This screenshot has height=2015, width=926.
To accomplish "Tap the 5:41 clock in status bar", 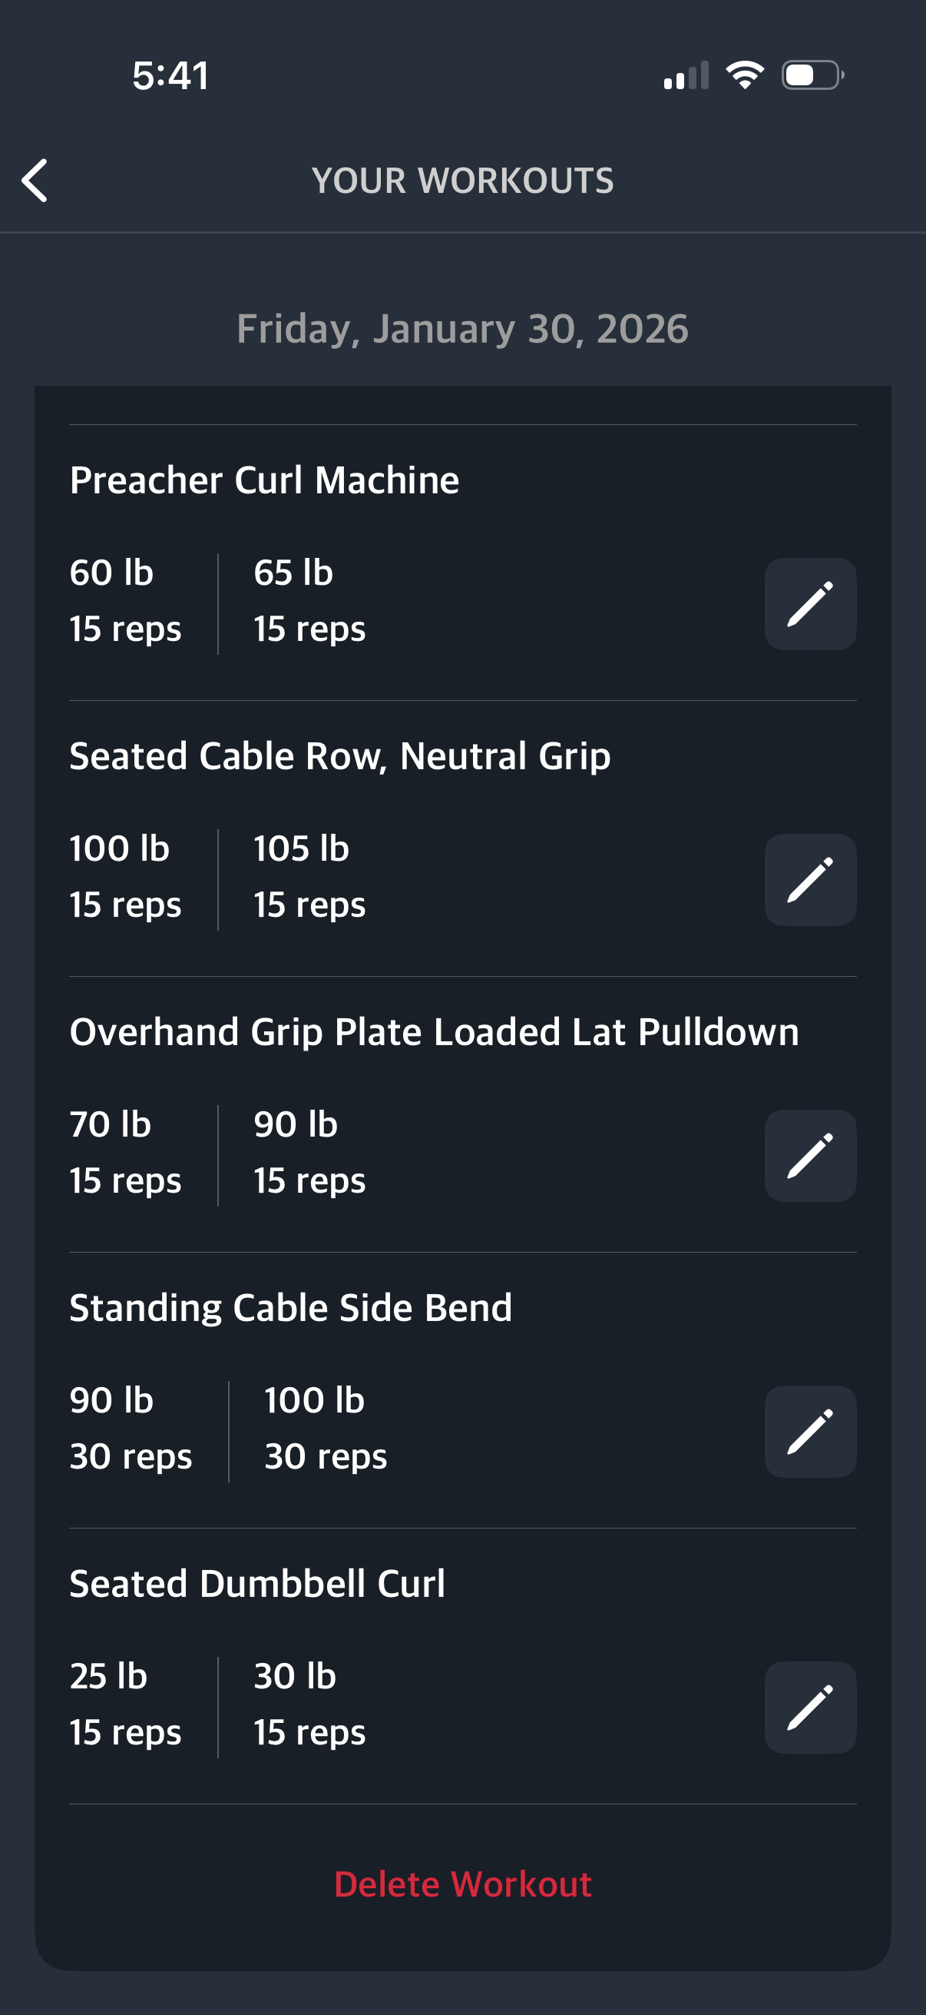I will coord(170,76).
